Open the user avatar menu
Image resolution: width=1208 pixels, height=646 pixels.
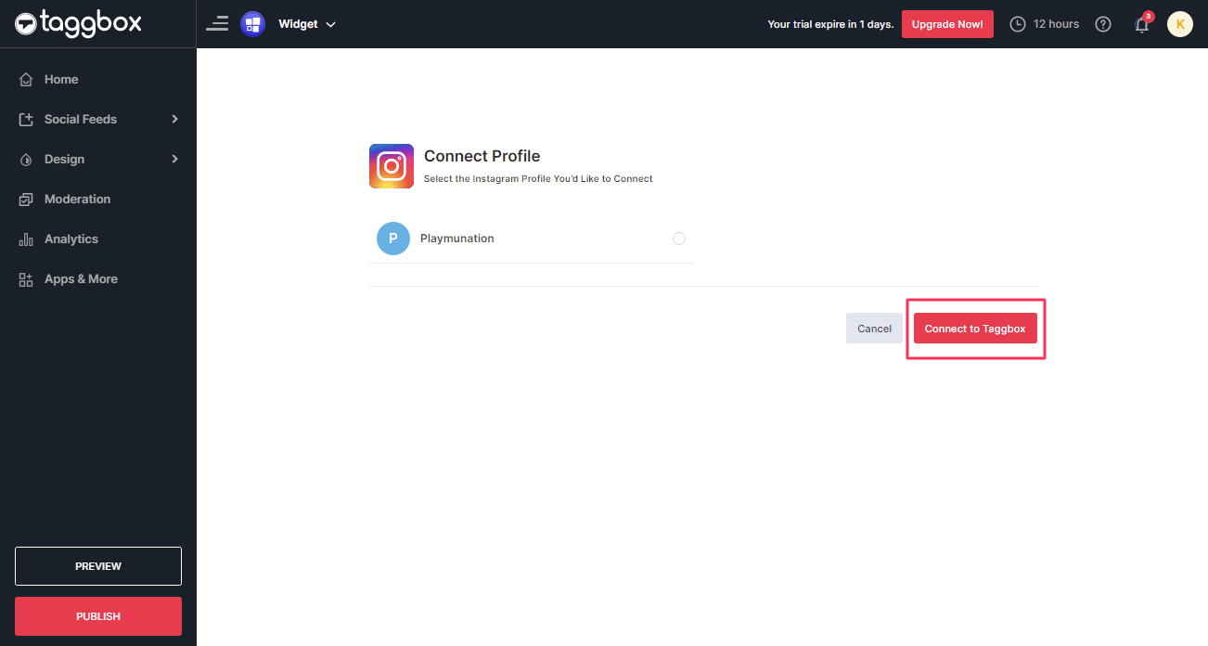pyautogui.click(x=1179, y=23)
